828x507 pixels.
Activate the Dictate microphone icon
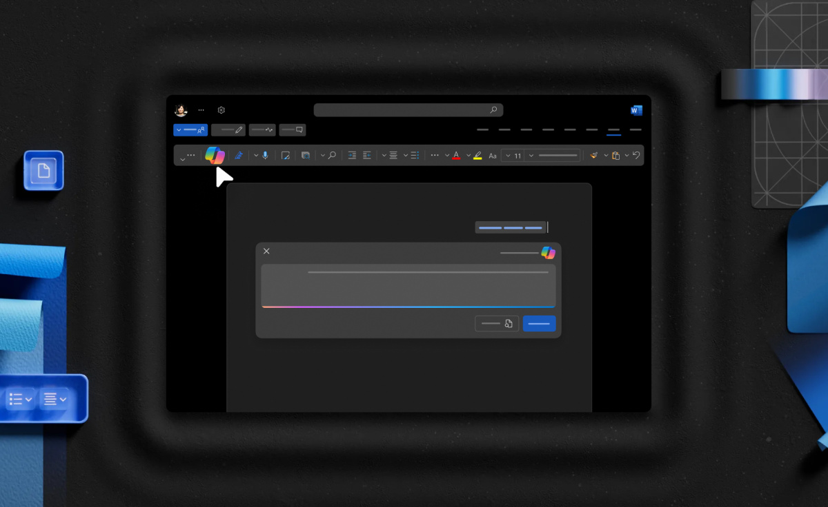coord(265,156)
